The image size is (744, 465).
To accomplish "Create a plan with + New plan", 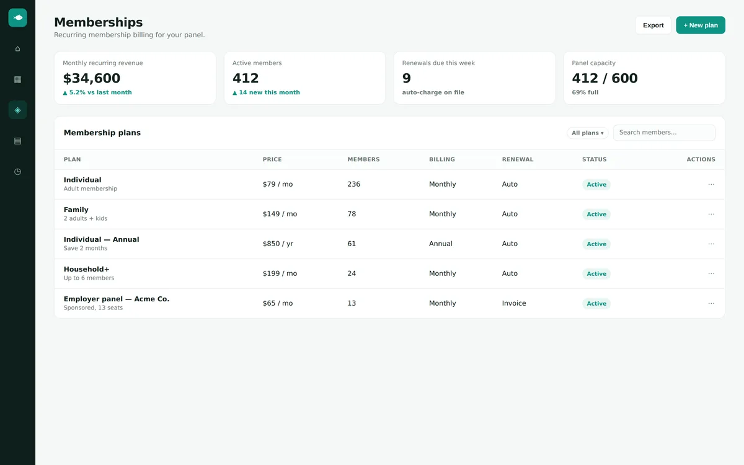I will click(701, 25).
